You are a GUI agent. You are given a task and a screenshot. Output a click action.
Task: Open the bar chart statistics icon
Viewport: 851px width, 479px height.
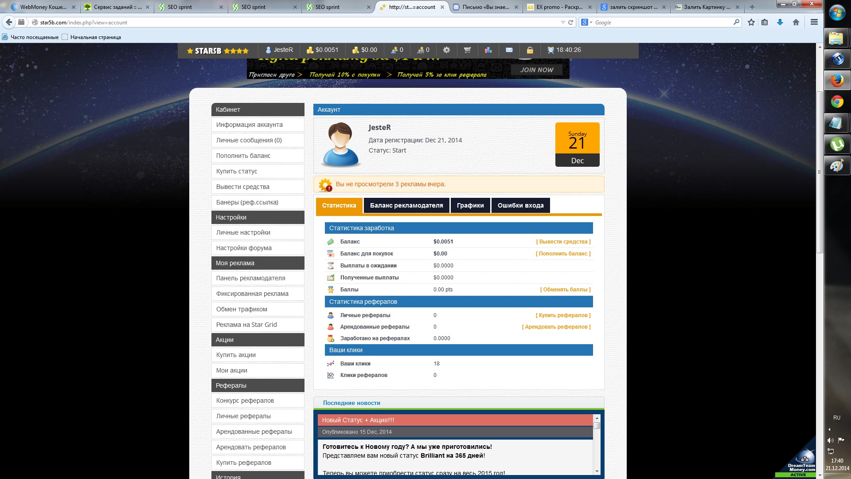(x=488, y=50)
